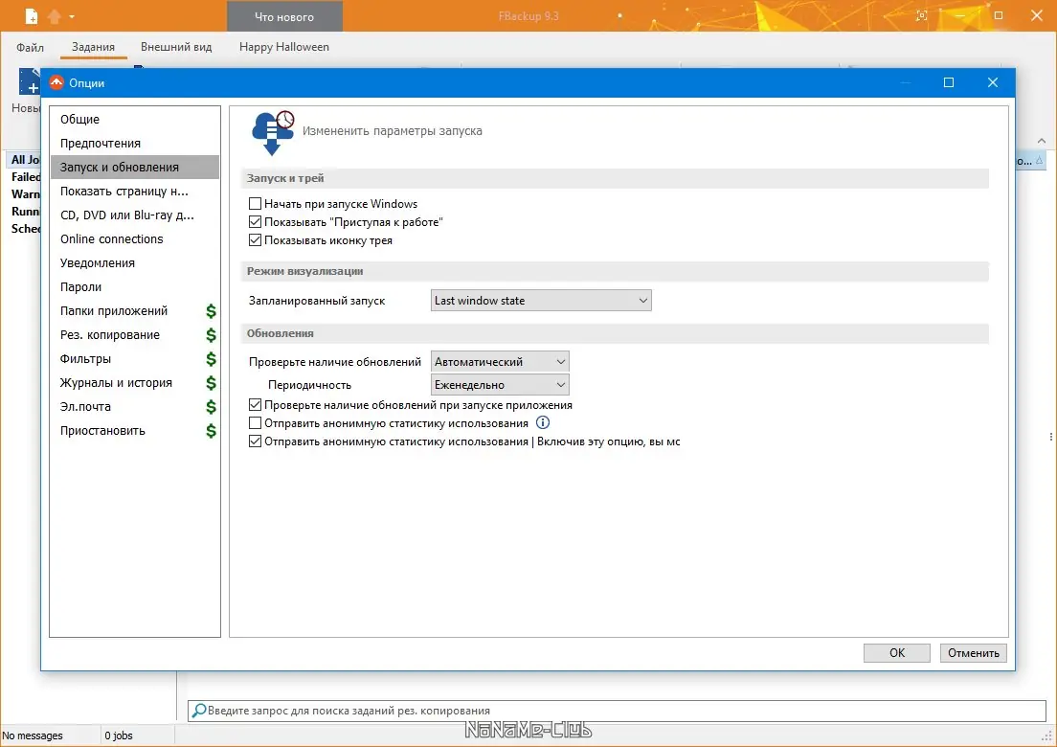1057x747 pixels.
Task: Click the cloud backup icon in options header
Action: click(273, 133)
